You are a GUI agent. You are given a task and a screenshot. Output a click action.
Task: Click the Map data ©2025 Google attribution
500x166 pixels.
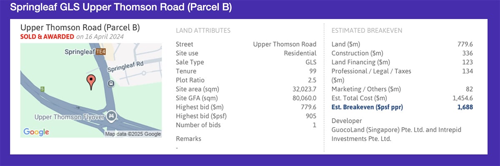click(x=133, y=134)
